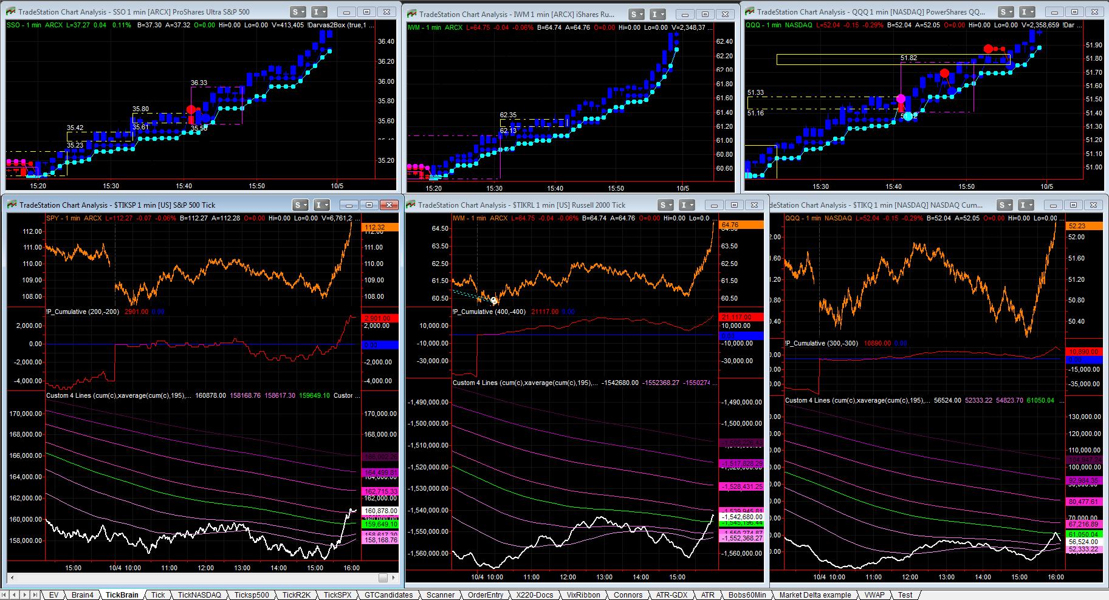Open the S symbol-link menu in $TIKRL window

point(667,205)
